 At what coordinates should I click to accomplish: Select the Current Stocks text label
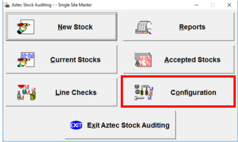coord(75,60)
